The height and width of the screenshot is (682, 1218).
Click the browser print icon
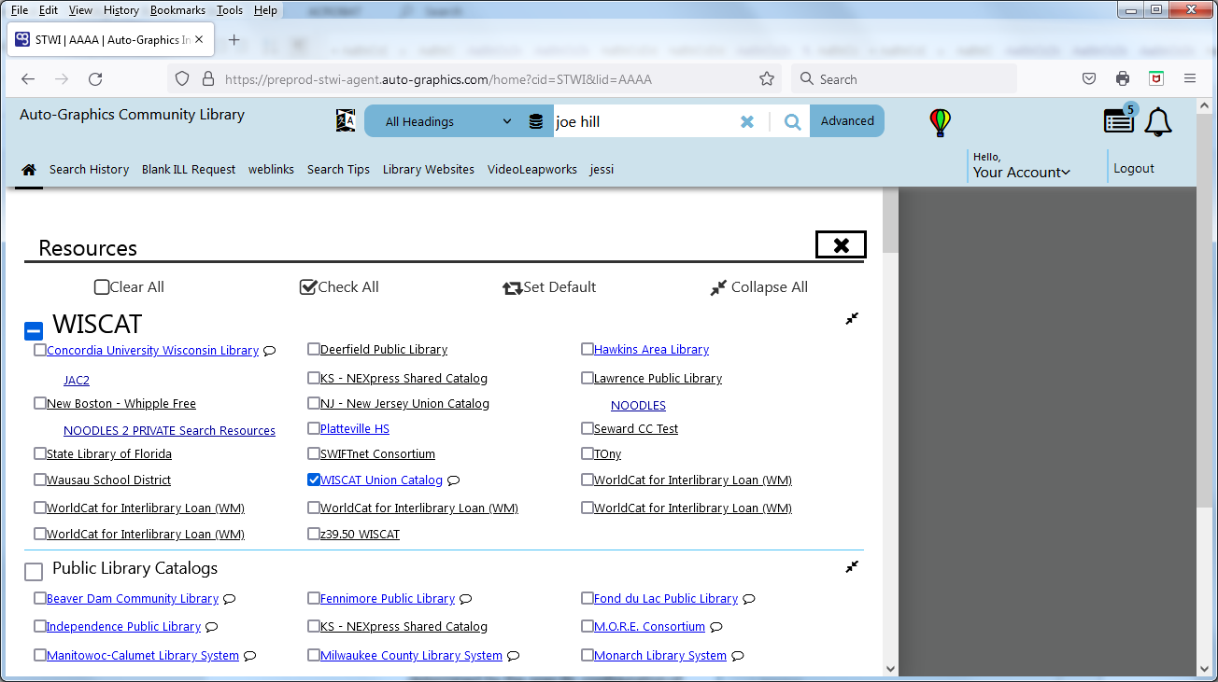pos(1123,79)
